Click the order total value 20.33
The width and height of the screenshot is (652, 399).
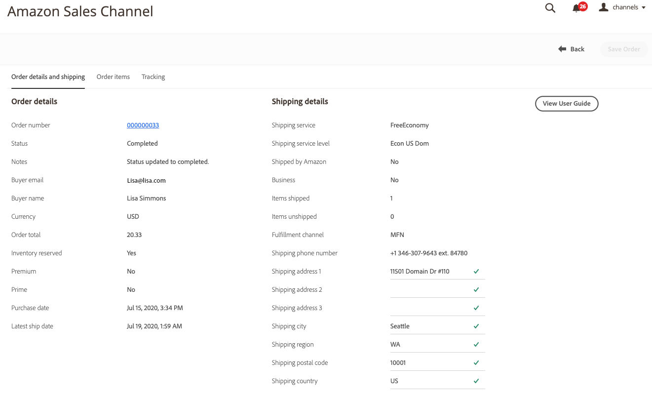[134, 235]
